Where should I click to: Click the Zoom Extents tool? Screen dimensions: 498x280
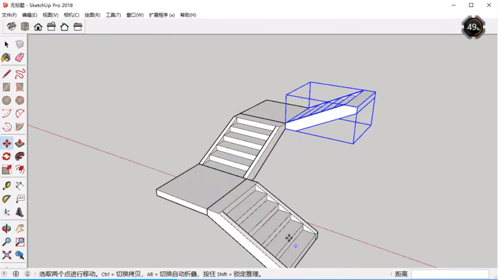(x=7, y=255)
